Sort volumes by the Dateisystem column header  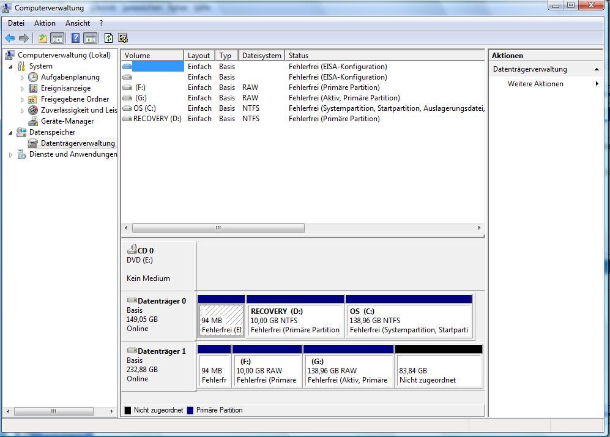tap(261, 56)
